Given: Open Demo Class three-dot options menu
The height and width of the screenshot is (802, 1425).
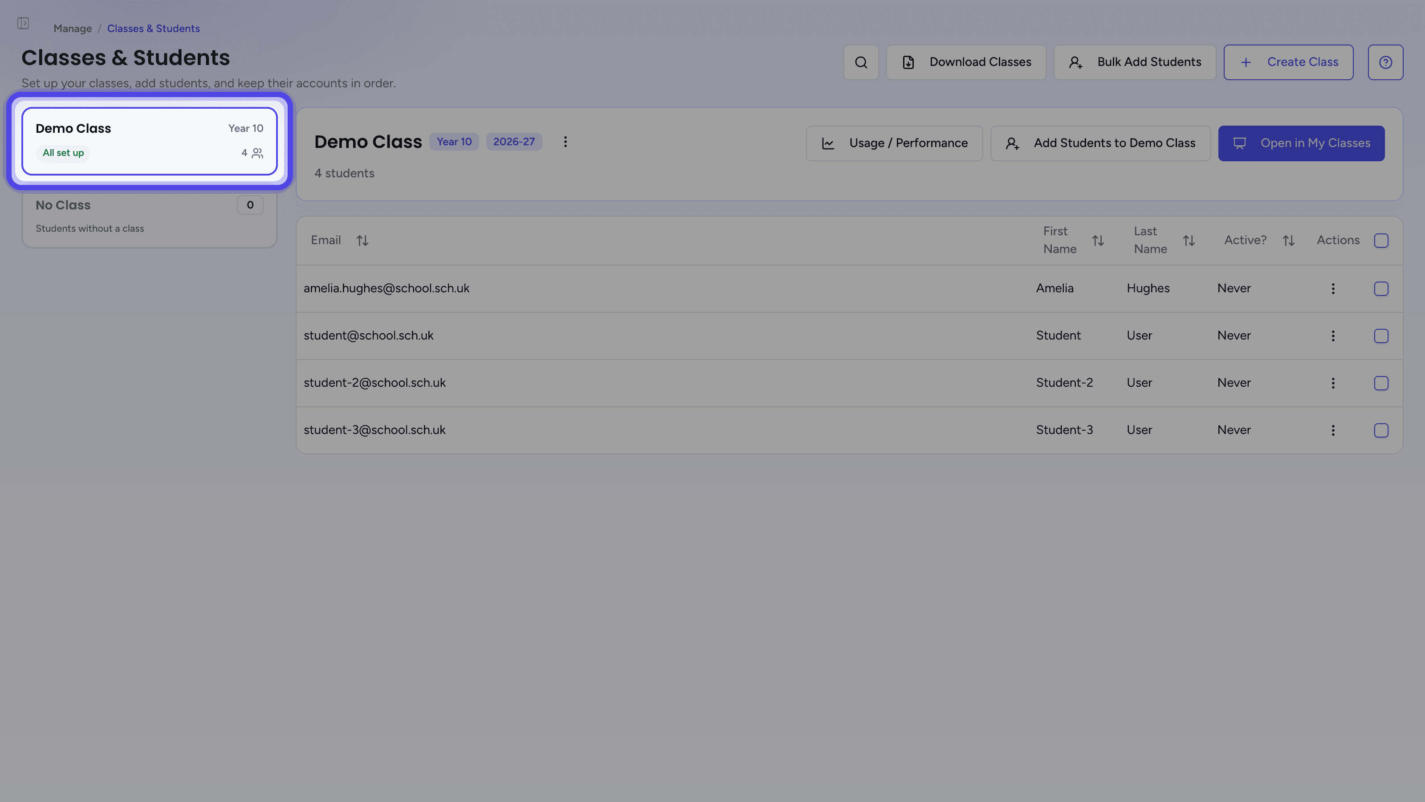Looking at the screenshot, I should pyautogui.click(x=565, y=142).
